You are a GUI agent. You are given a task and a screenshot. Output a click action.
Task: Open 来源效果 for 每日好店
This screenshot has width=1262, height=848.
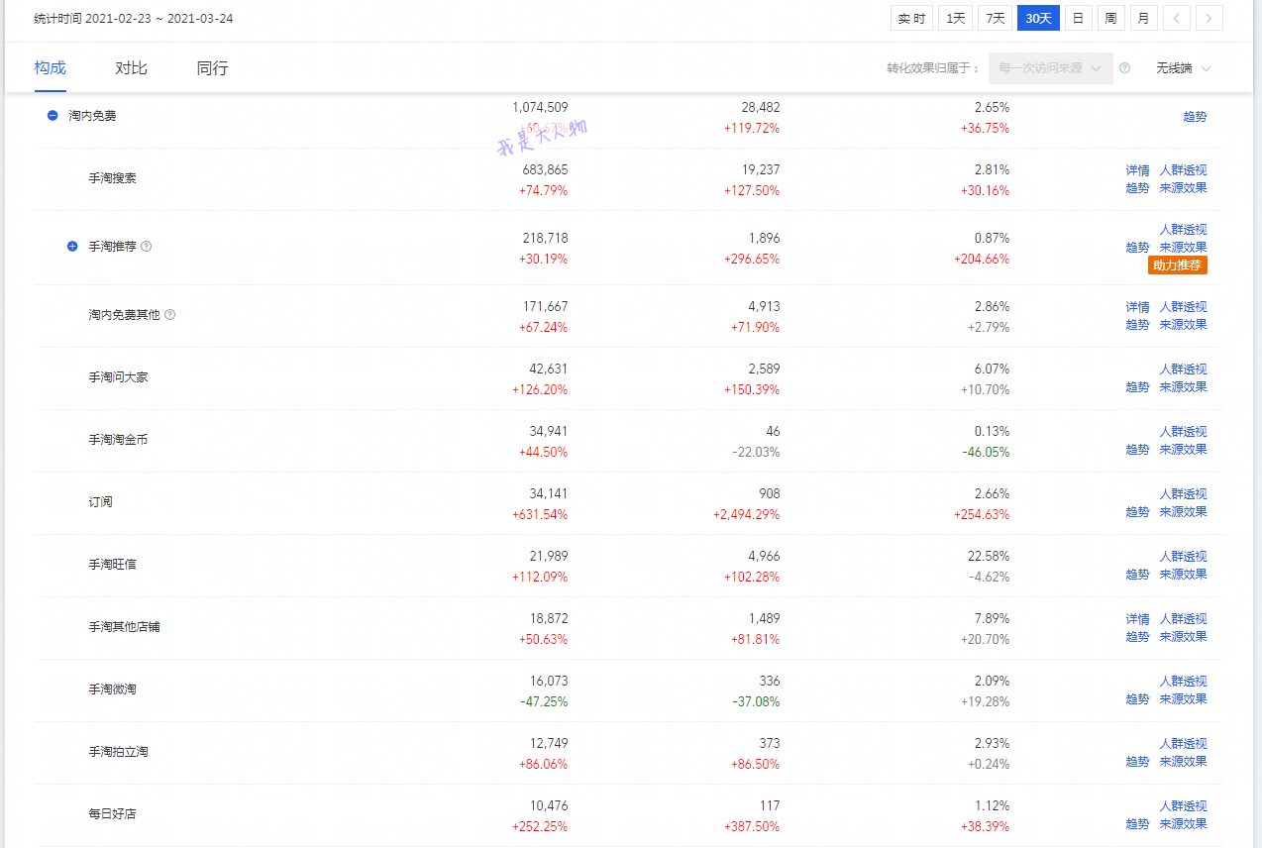(1184, 824)
